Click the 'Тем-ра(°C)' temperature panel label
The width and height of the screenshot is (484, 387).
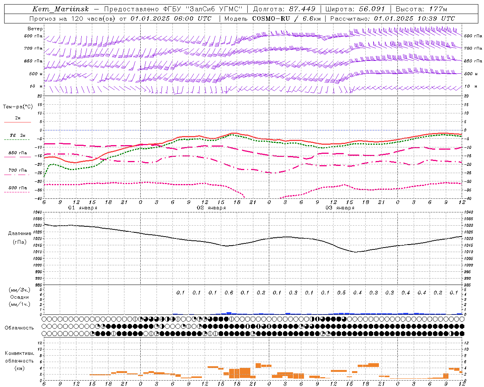(18, 107)
